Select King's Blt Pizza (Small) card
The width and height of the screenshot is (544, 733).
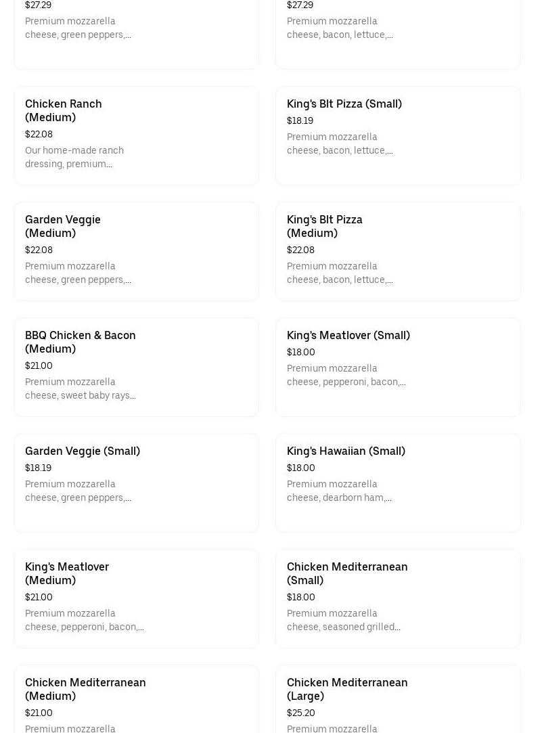398,135
